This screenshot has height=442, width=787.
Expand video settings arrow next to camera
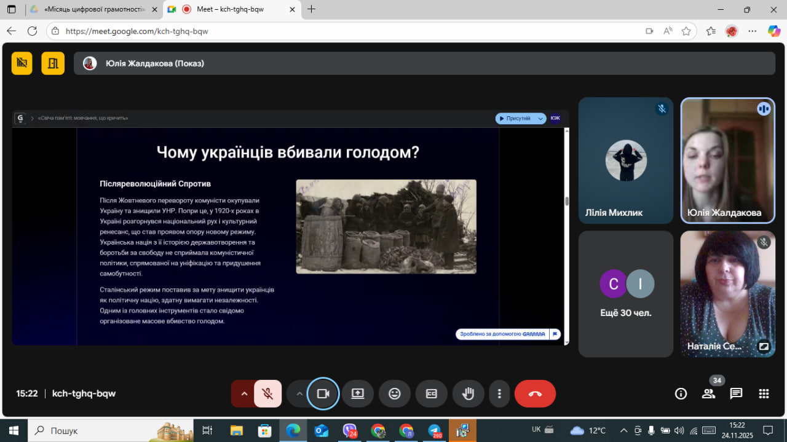[x=299, y=394]
